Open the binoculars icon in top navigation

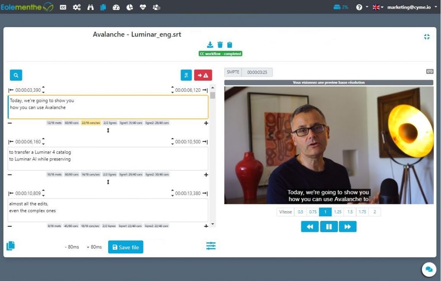90,7
